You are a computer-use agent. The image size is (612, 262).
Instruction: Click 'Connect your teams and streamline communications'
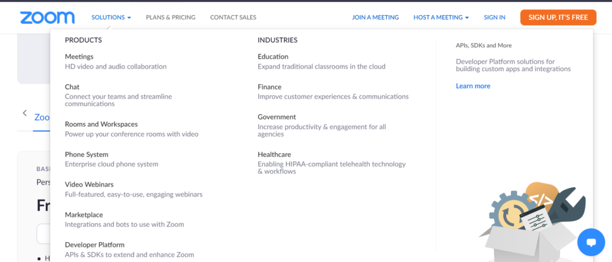click(x=118, y=100)
